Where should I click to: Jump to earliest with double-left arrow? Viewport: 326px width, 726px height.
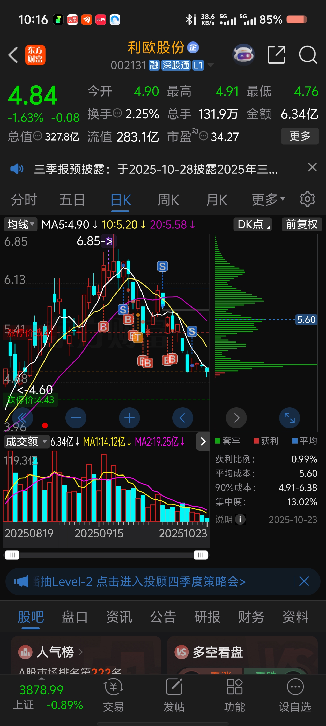click(23, 418)
